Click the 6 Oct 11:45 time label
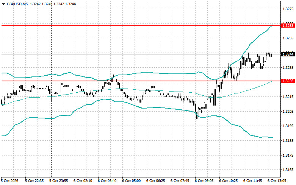Image resolution: width=296 pixels, height=185 pixels. 252,181
